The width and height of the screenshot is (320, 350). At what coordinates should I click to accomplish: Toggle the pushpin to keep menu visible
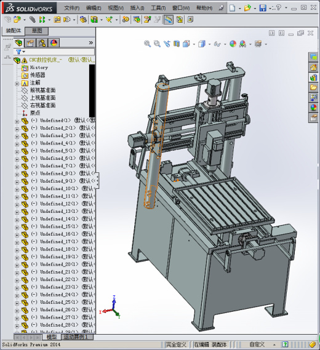coord(221,8)
